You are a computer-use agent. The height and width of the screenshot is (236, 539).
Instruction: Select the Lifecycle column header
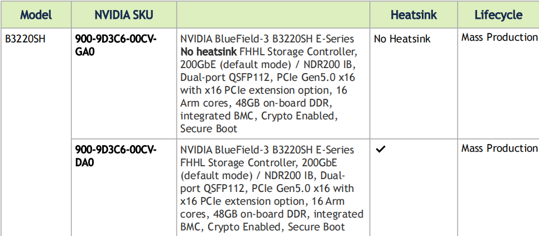[498, 15]
